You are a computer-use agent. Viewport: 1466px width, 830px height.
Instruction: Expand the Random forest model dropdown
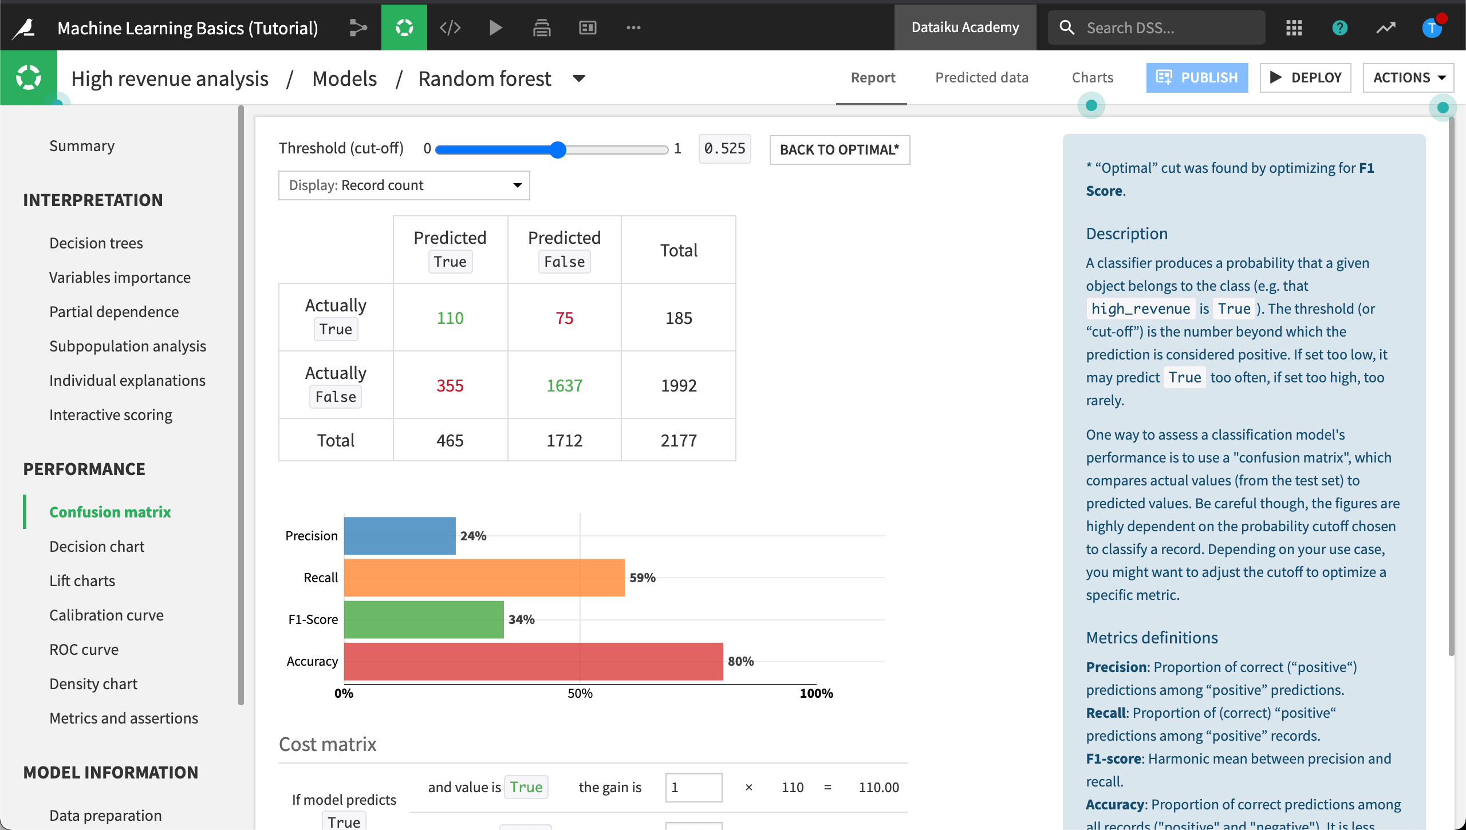(x=580, y=78)
